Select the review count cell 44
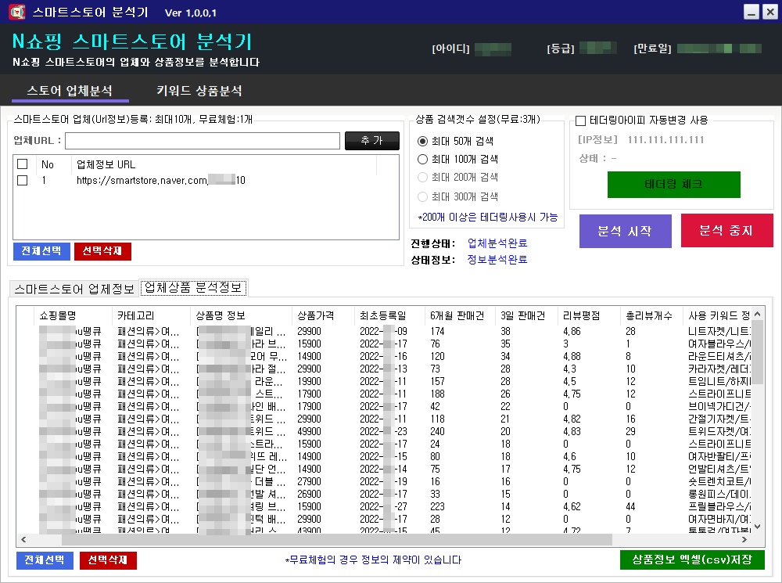Screen dimensions: 782x583 [631, 506]
